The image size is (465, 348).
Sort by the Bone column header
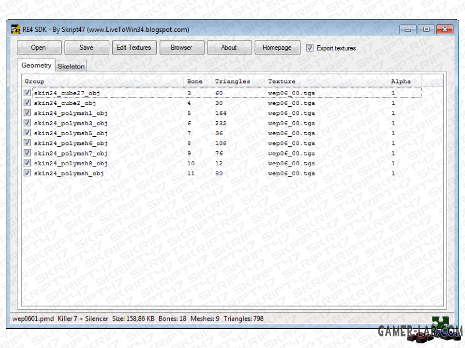(x=197, y=81)
